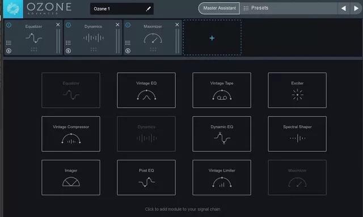Viewport: 363px width, 217px height.
Task: Go to the previous preset arrow
Action: tap(344, 8)
